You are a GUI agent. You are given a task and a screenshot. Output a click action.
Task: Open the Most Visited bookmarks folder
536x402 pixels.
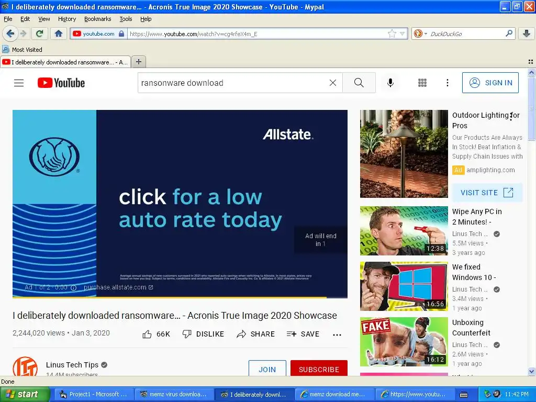click(22, 50)
